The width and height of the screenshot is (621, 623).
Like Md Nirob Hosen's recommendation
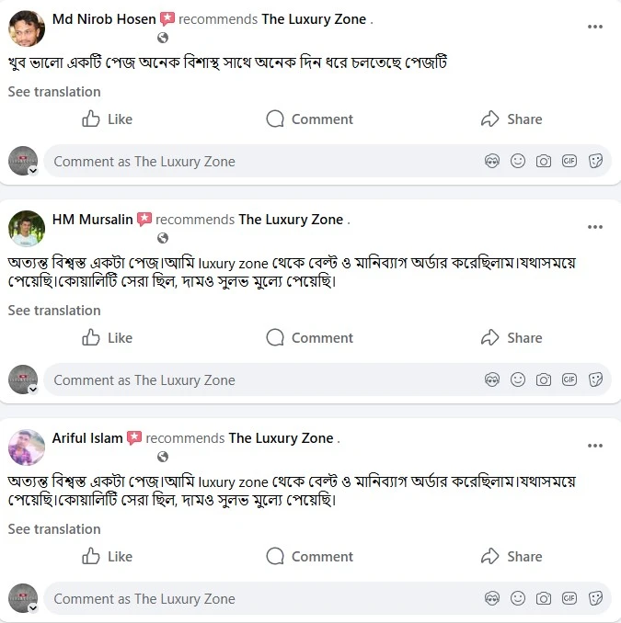pyautogui.click(x=108, y=119)
